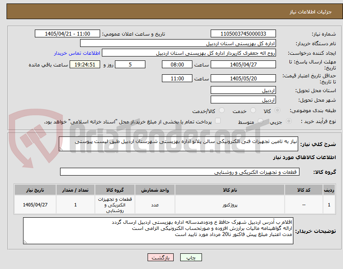Click the تاریخ نیاز column header

[x=35, y=190]
